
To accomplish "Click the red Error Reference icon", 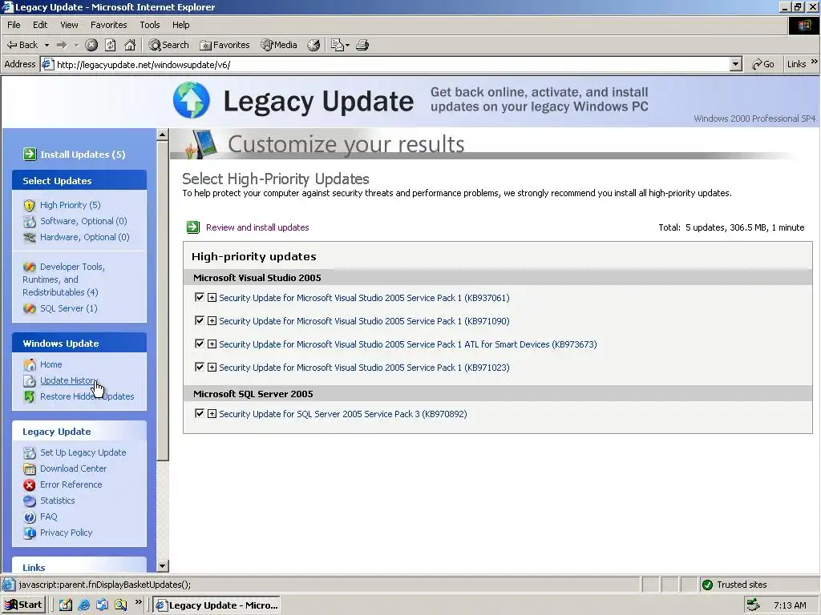I will 30,484.
